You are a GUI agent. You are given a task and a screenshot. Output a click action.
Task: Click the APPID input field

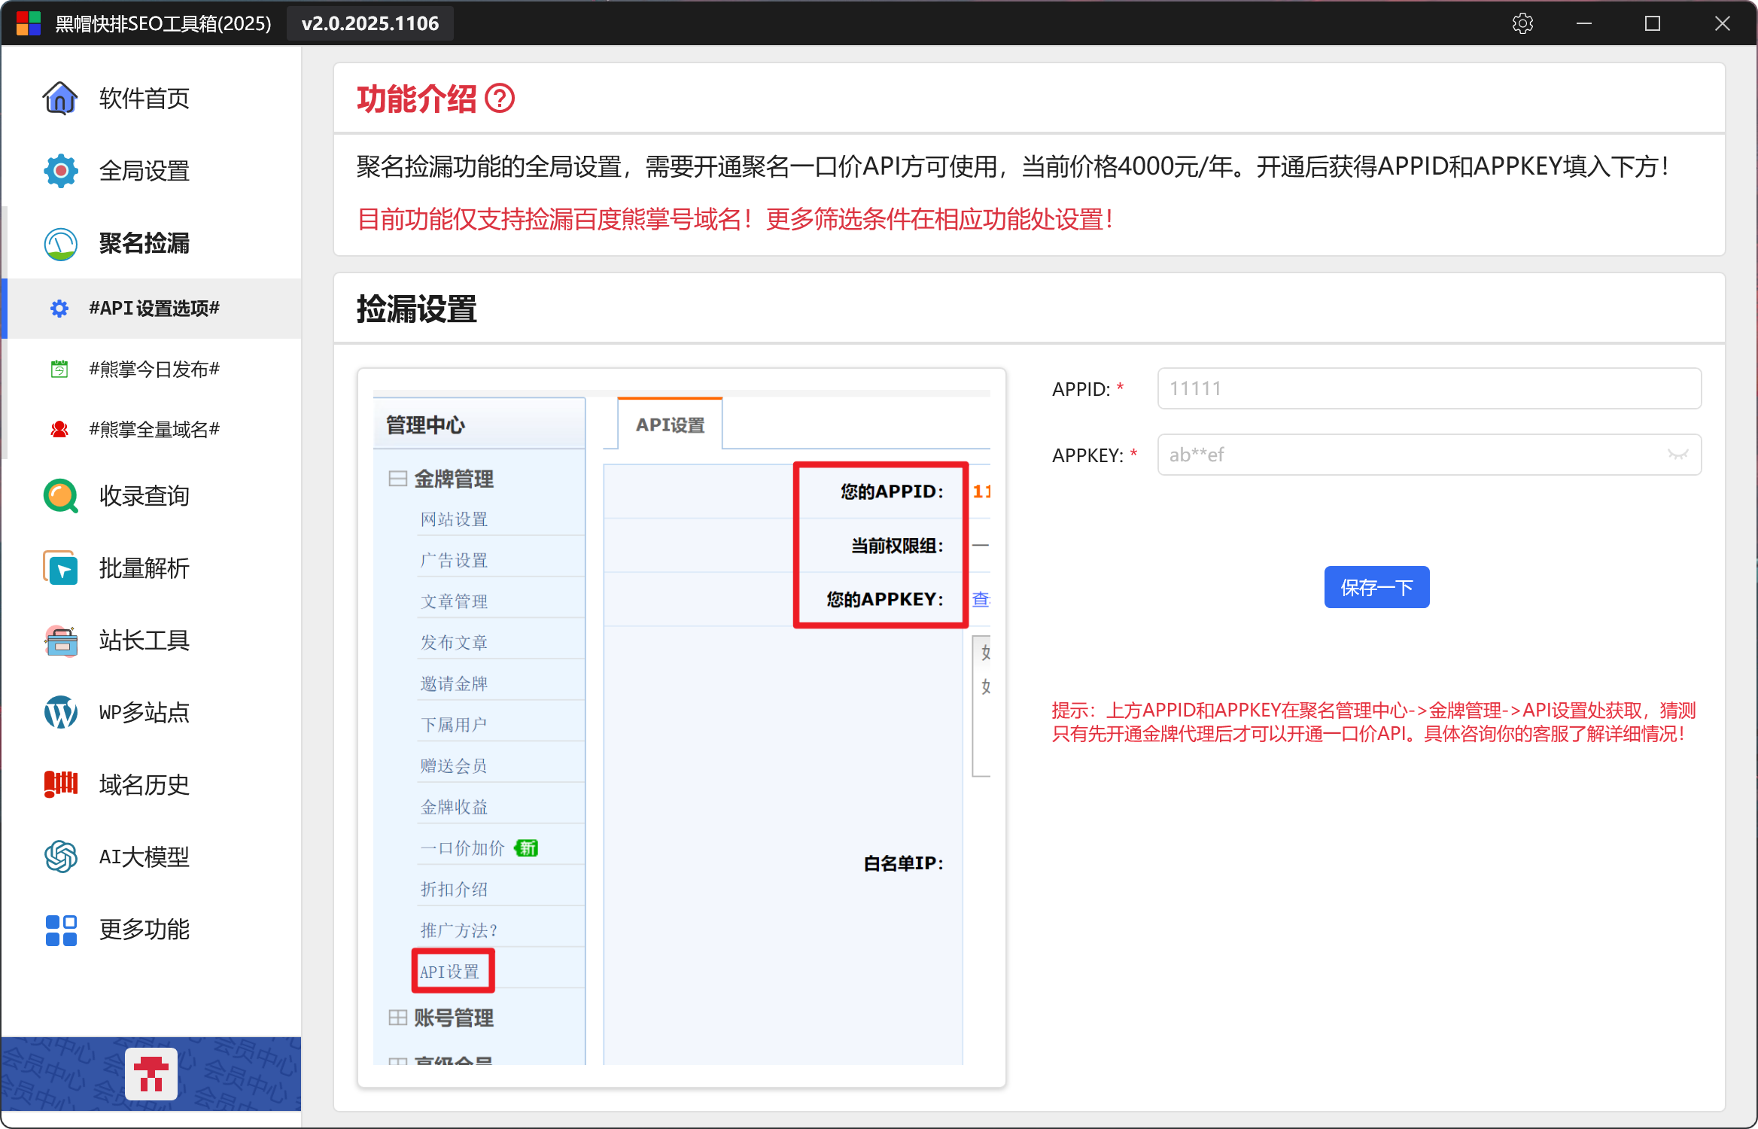point(1428,388)
